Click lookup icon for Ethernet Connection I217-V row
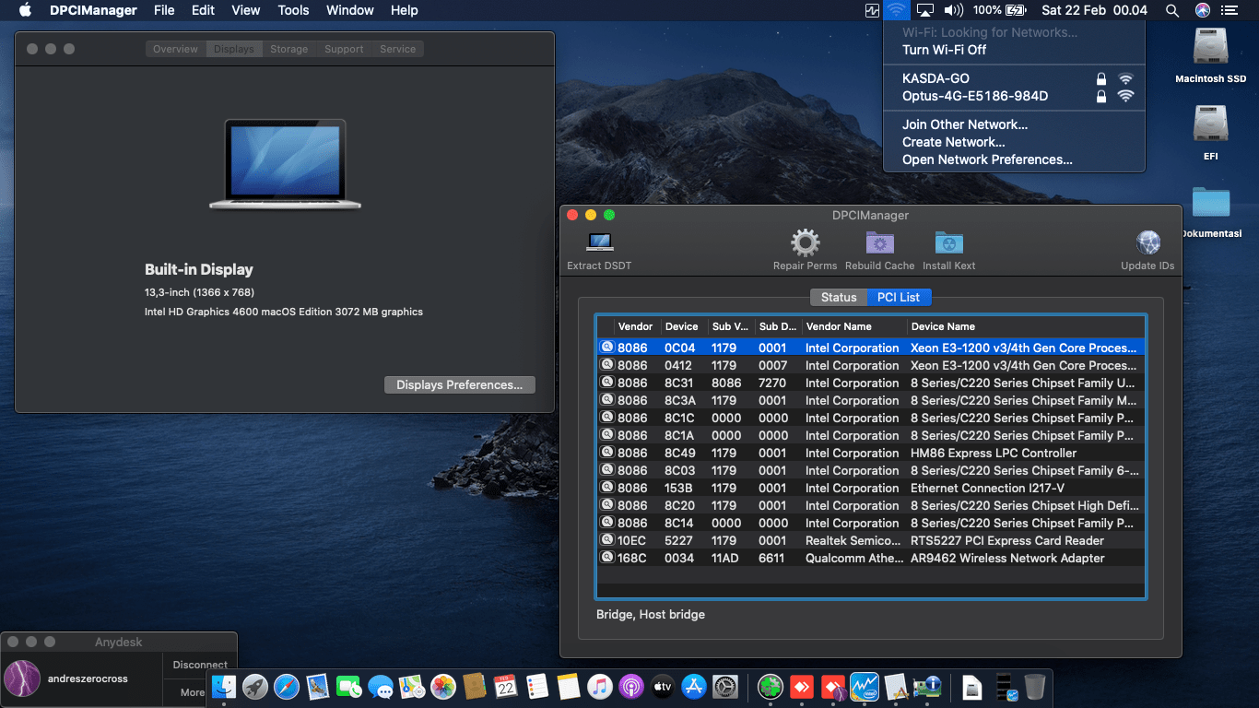 pyautogui.click(x=606, y=488)
